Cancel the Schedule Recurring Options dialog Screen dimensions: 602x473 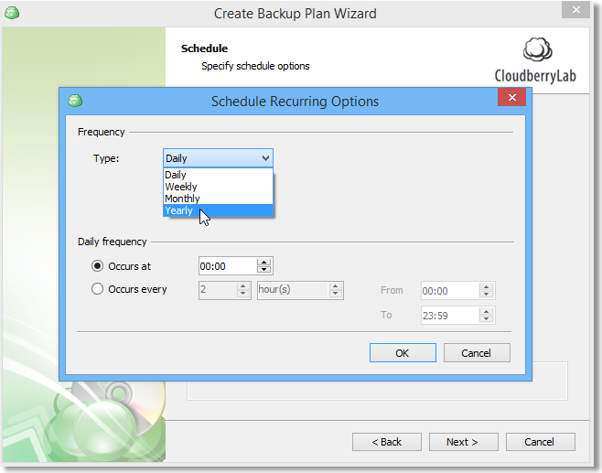(x=477, y=353)
